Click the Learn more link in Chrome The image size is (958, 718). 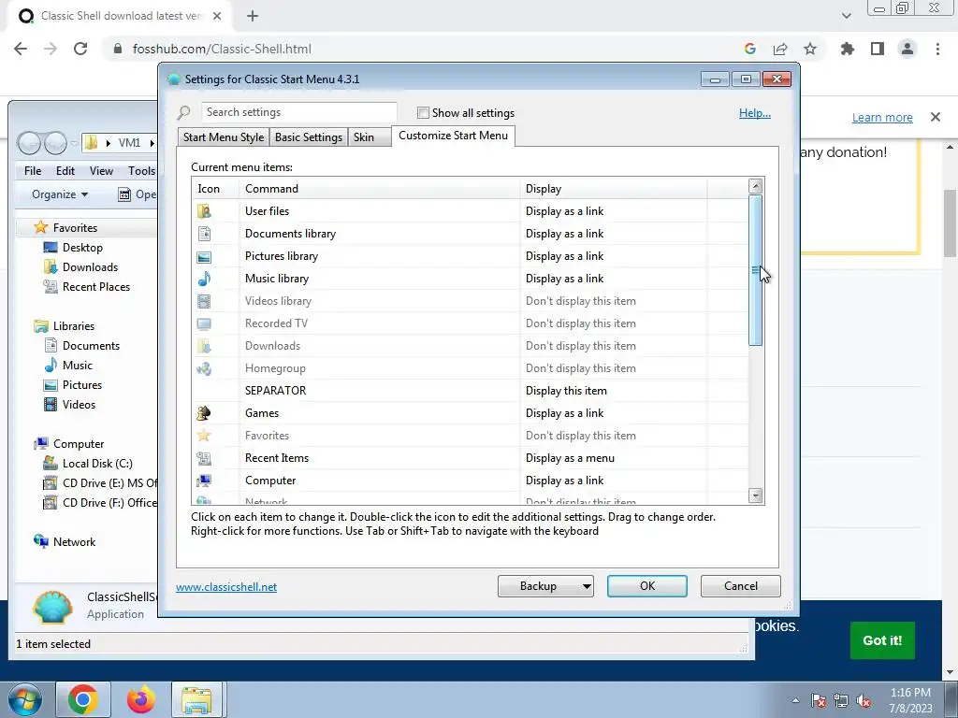click(882, 117)
